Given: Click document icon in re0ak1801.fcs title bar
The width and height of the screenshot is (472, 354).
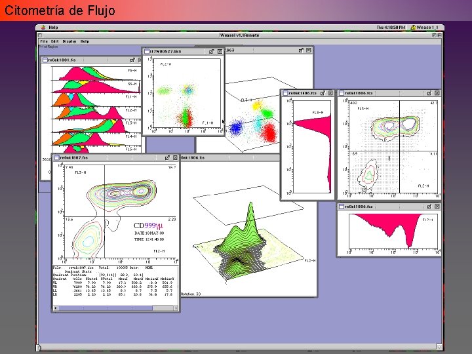Looking at the screenshot, I should click(45, 60).
